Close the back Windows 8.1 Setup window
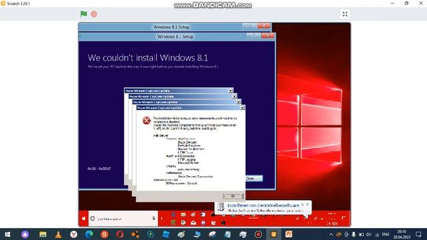The height and width of the screenshot is (240, 427). pyautogui.click(x=264, y=26)
